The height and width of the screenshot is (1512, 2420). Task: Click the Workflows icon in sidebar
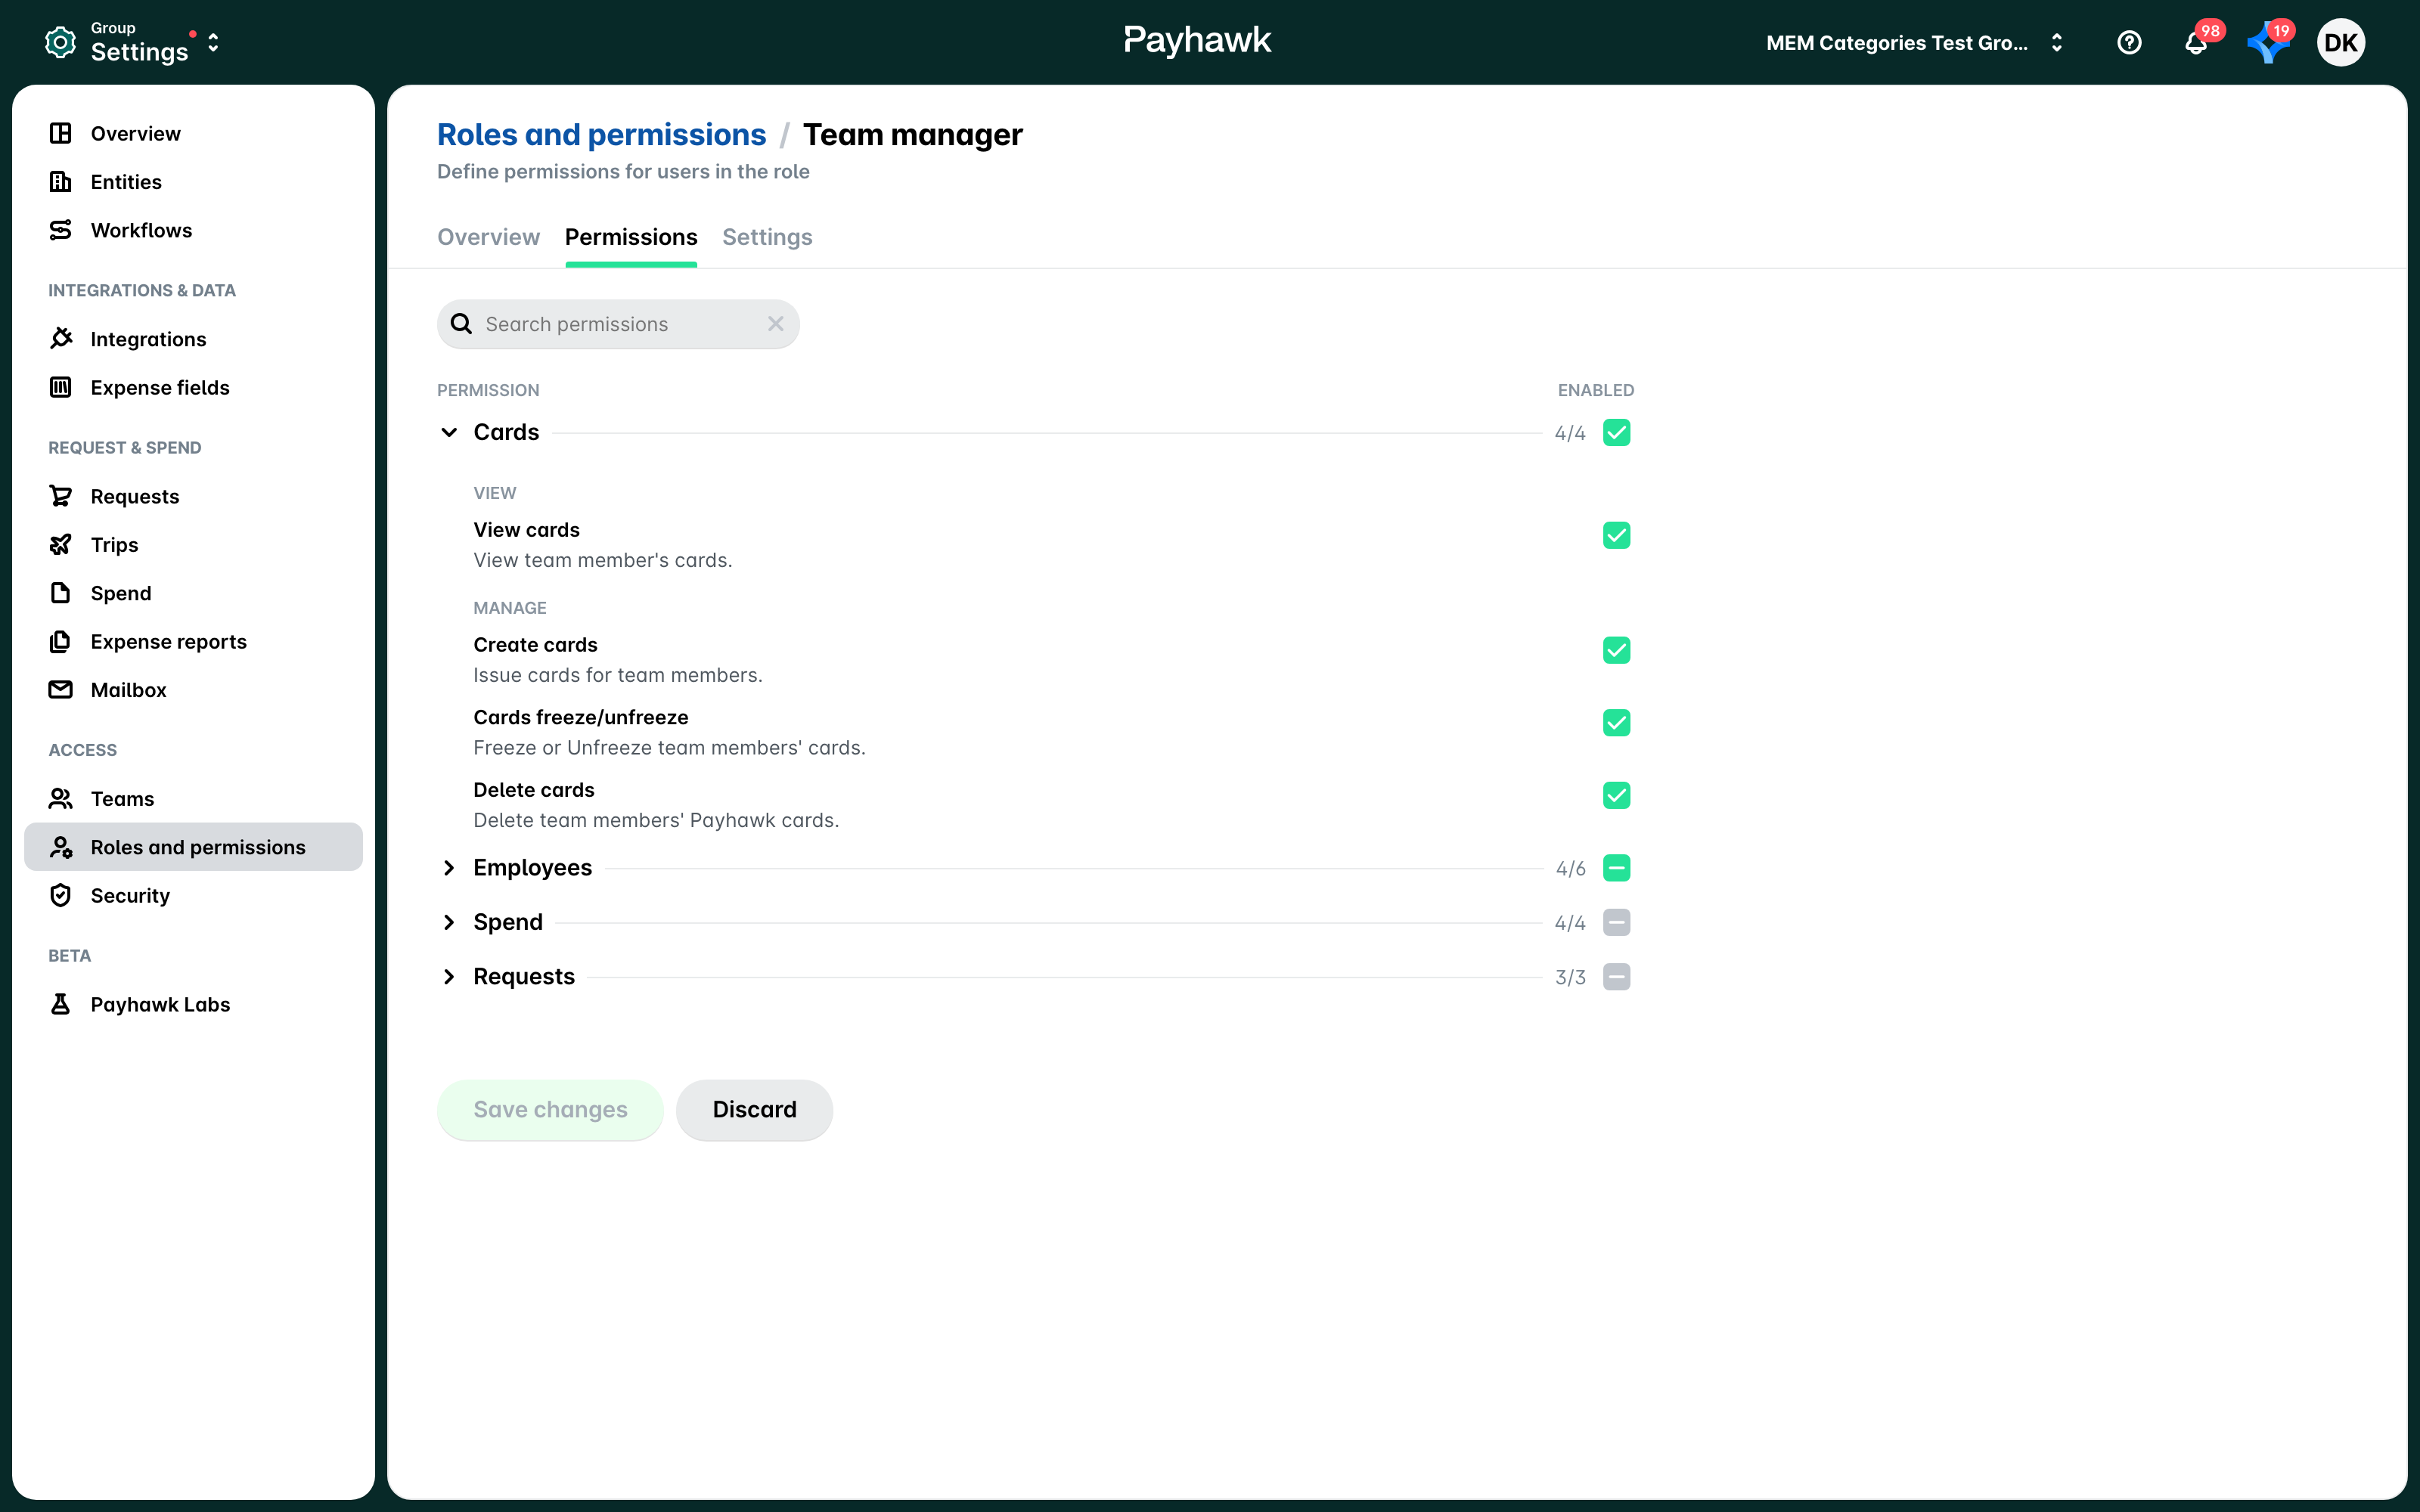(x=60, y=230)
